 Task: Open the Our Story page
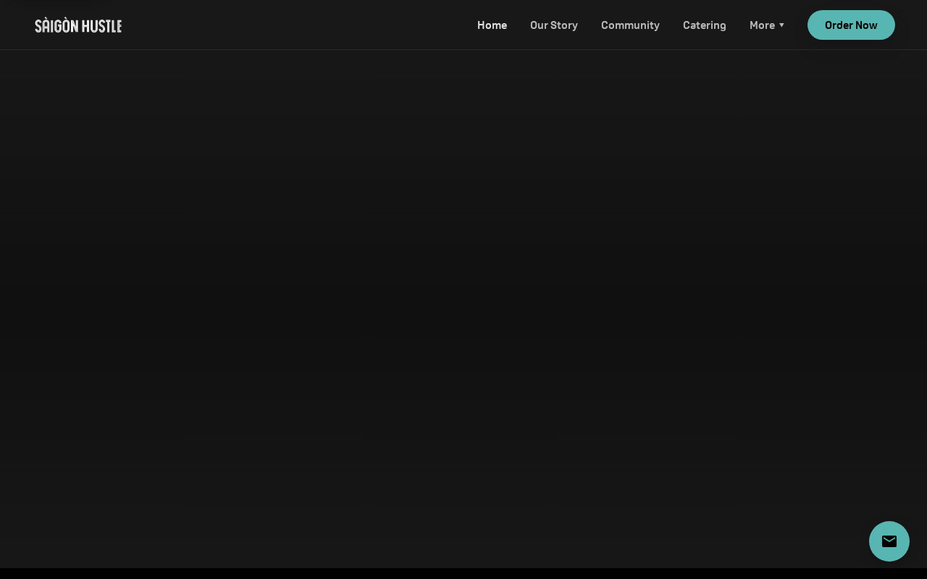(x=554, y=25)
